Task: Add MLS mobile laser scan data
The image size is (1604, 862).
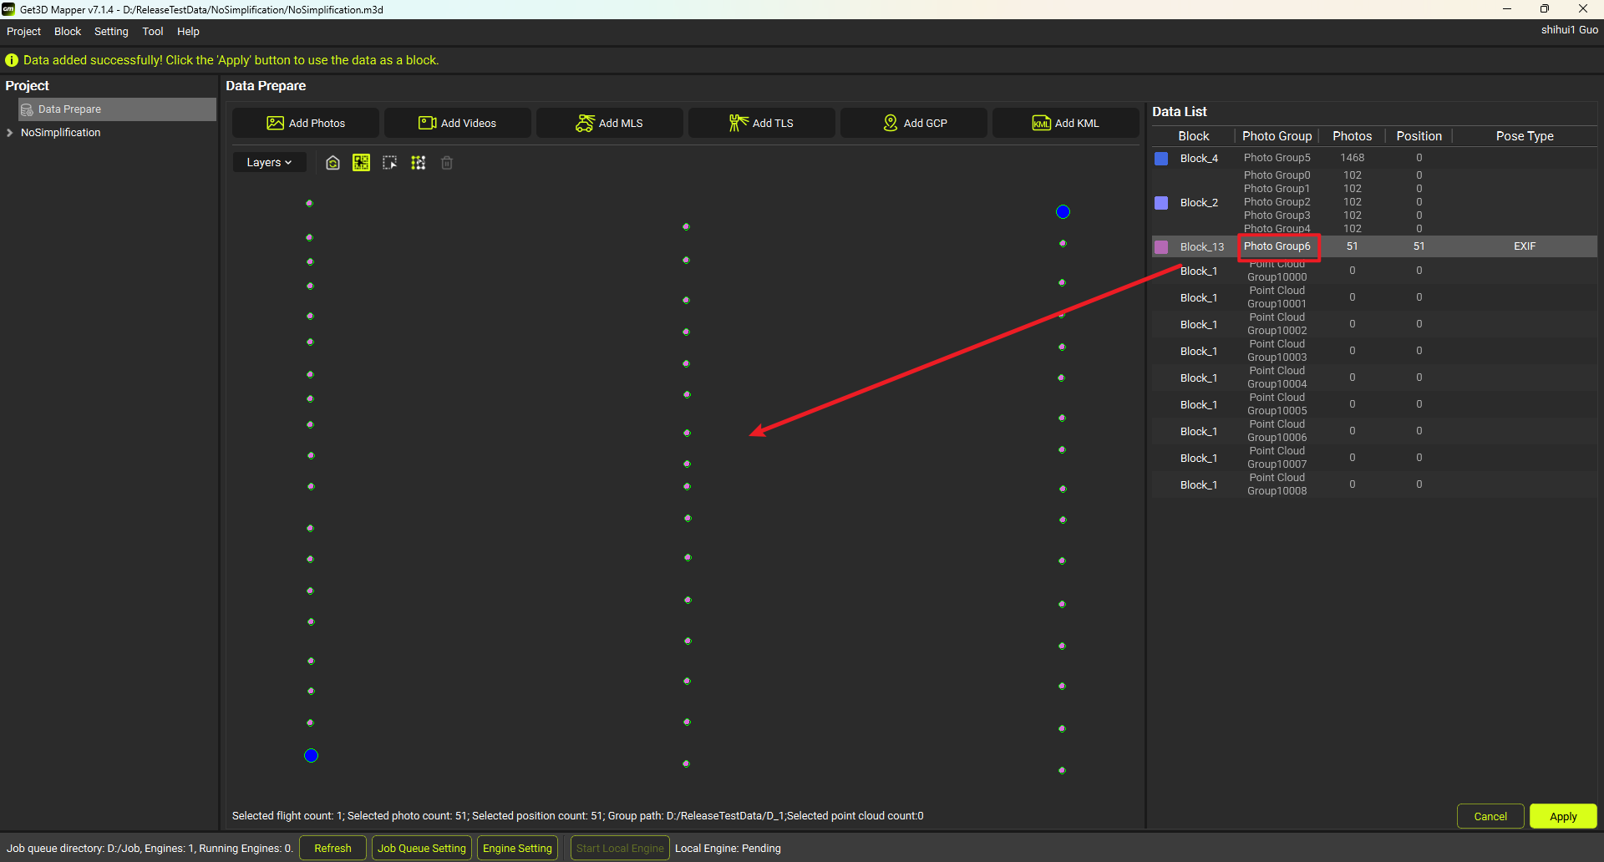Action: tap(609, 123)
